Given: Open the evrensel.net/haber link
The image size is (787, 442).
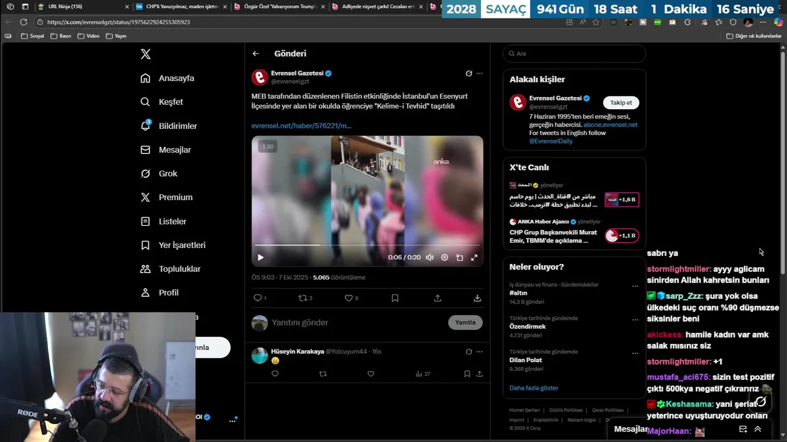Looking at the screenshot, I should 301,126.
